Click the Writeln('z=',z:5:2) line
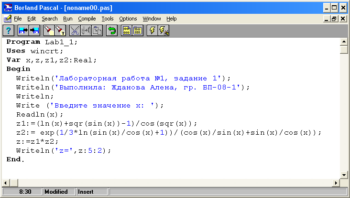Screen dimensions: 350x198 [x=64, y=151]
